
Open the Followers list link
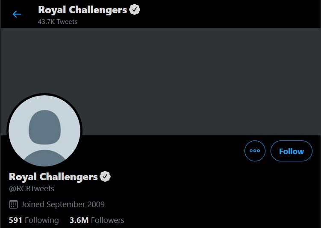coord(97,220)
